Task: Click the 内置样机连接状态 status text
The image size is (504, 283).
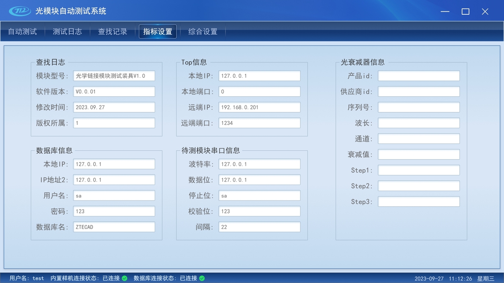Action: click(85, 278)
